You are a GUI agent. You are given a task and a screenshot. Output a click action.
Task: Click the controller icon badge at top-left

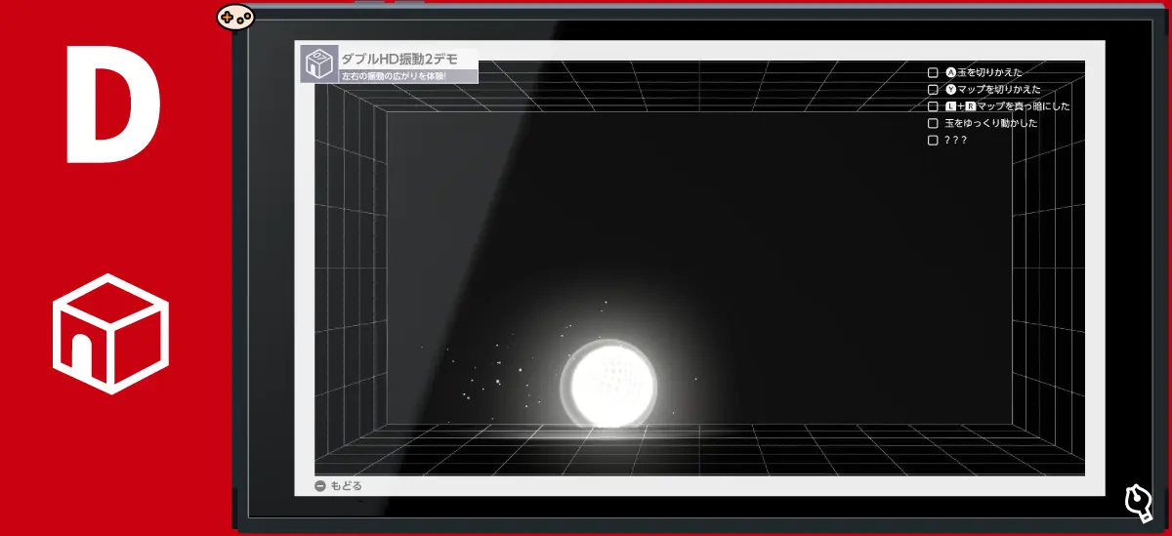pos(234,16)
